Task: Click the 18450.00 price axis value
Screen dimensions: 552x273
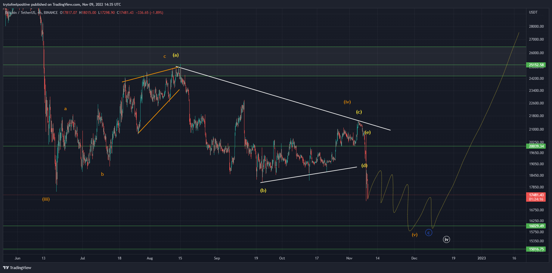Action: click(x=536, y=175)
